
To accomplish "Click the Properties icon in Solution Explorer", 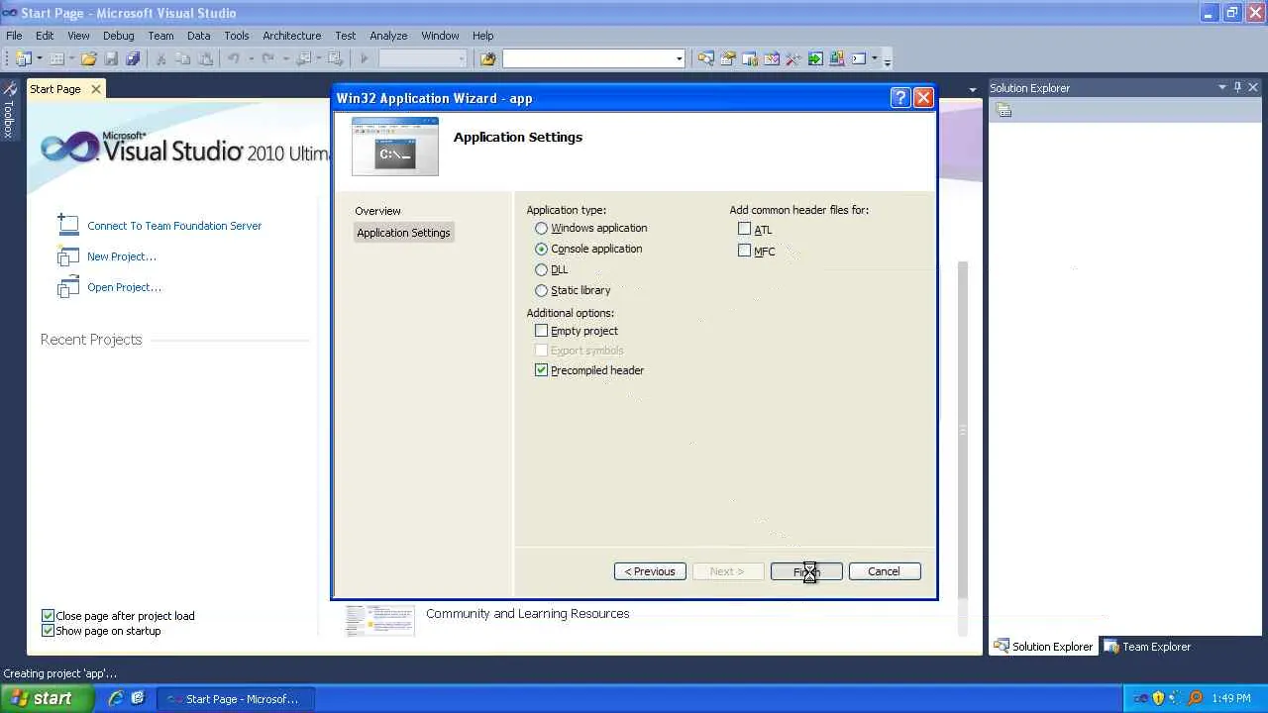I will [x=1004, y=111].
